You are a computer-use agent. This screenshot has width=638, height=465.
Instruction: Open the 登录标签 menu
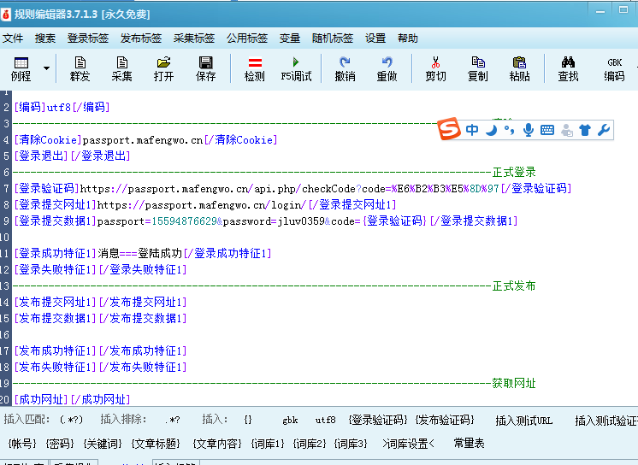(88, 38)
